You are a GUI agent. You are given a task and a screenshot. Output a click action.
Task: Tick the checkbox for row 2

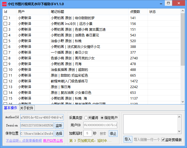click(5, 24)
